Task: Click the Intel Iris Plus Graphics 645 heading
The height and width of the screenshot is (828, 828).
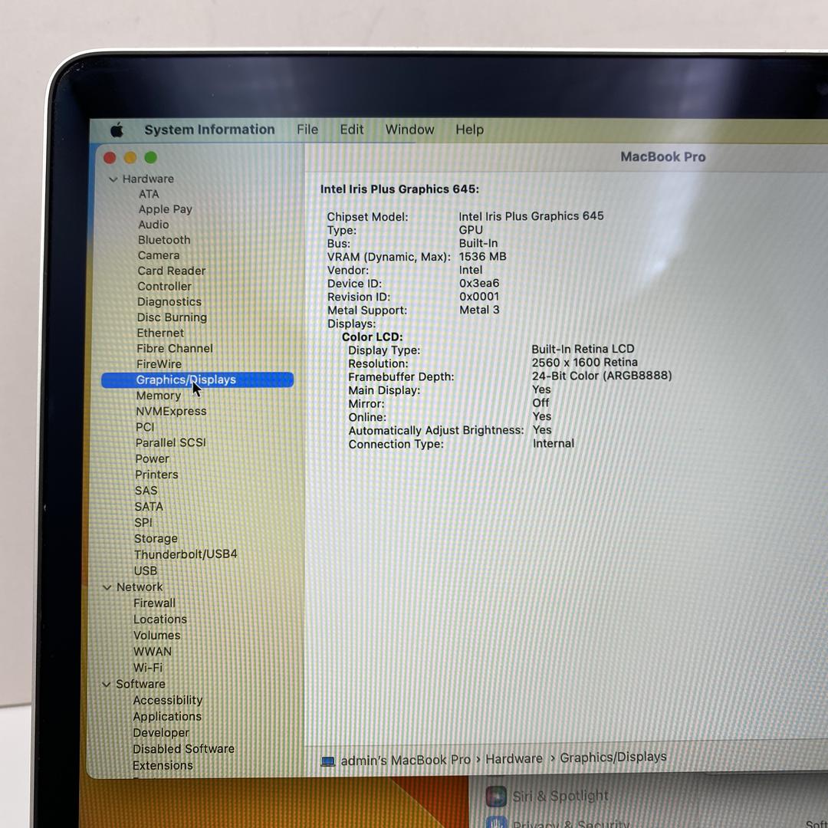Action: (x=399, y=189)
